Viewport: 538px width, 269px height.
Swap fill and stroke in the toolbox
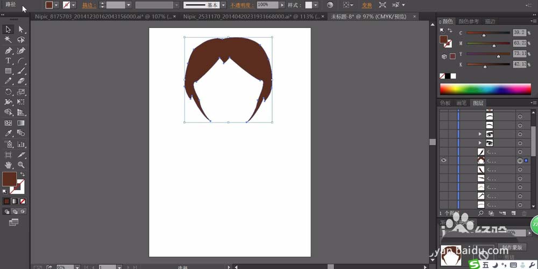[23, 175]
